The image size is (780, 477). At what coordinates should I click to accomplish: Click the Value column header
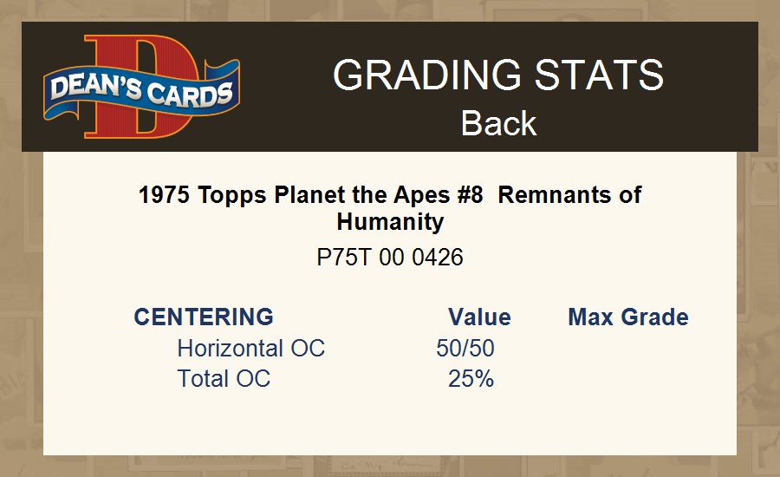[479, 317]
